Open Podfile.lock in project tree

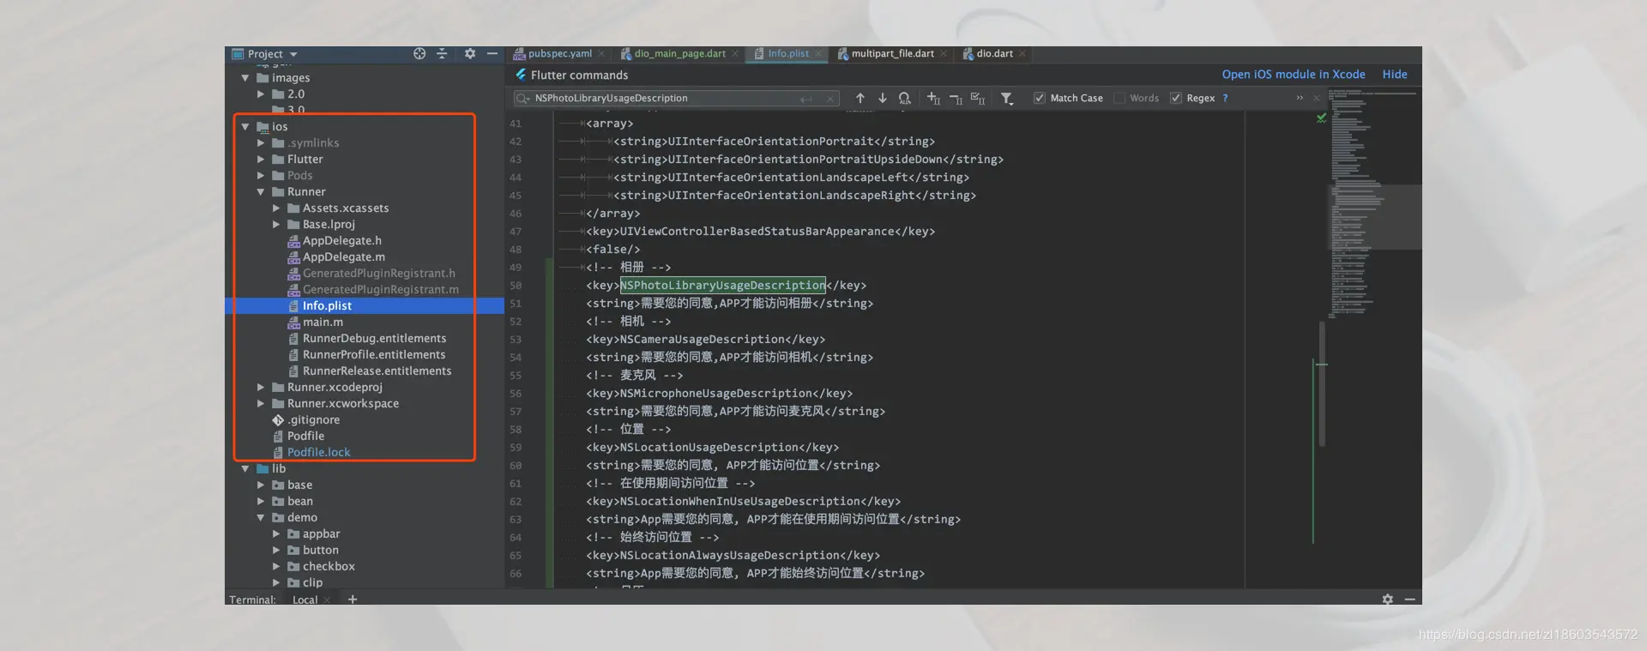click(x=318, y=453)
